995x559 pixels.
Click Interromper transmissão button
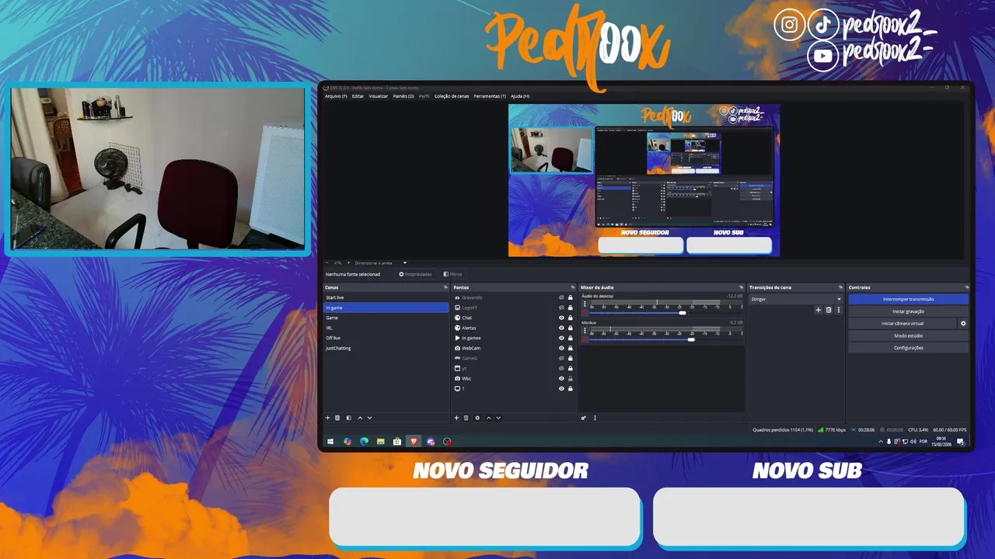pyautogui.click(x=909, y=299)
